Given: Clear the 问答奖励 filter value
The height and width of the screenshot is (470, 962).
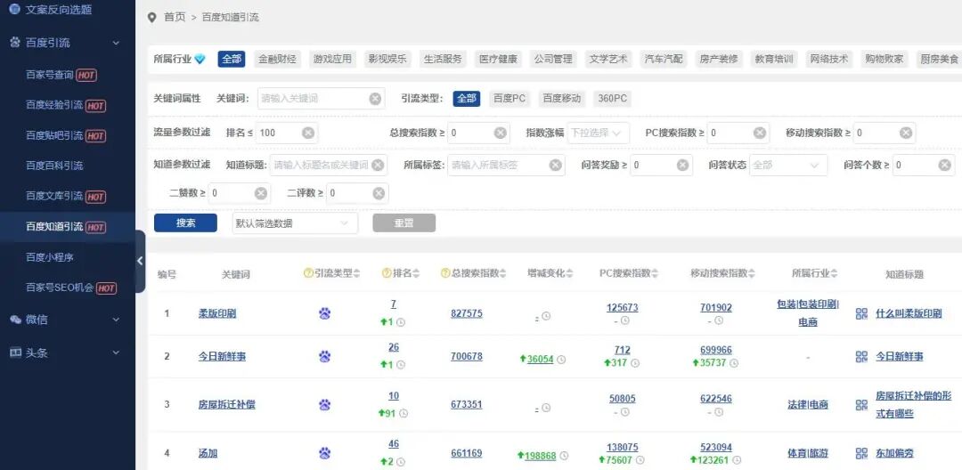Looking at the screenshot, I should (683, 165).
